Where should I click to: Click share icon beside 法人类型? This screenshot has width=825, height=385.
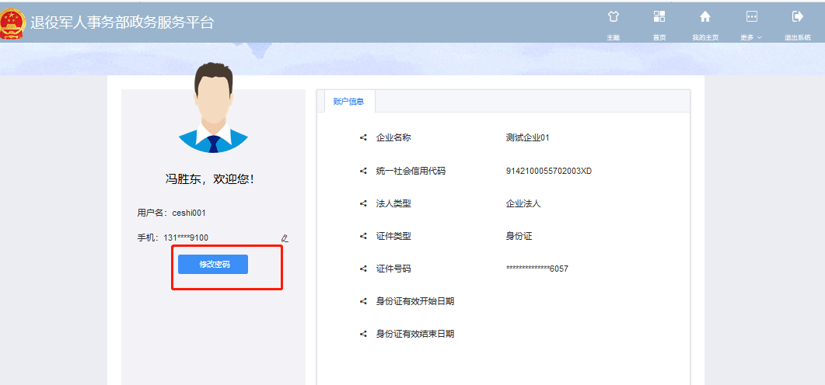tap(363, 203)
